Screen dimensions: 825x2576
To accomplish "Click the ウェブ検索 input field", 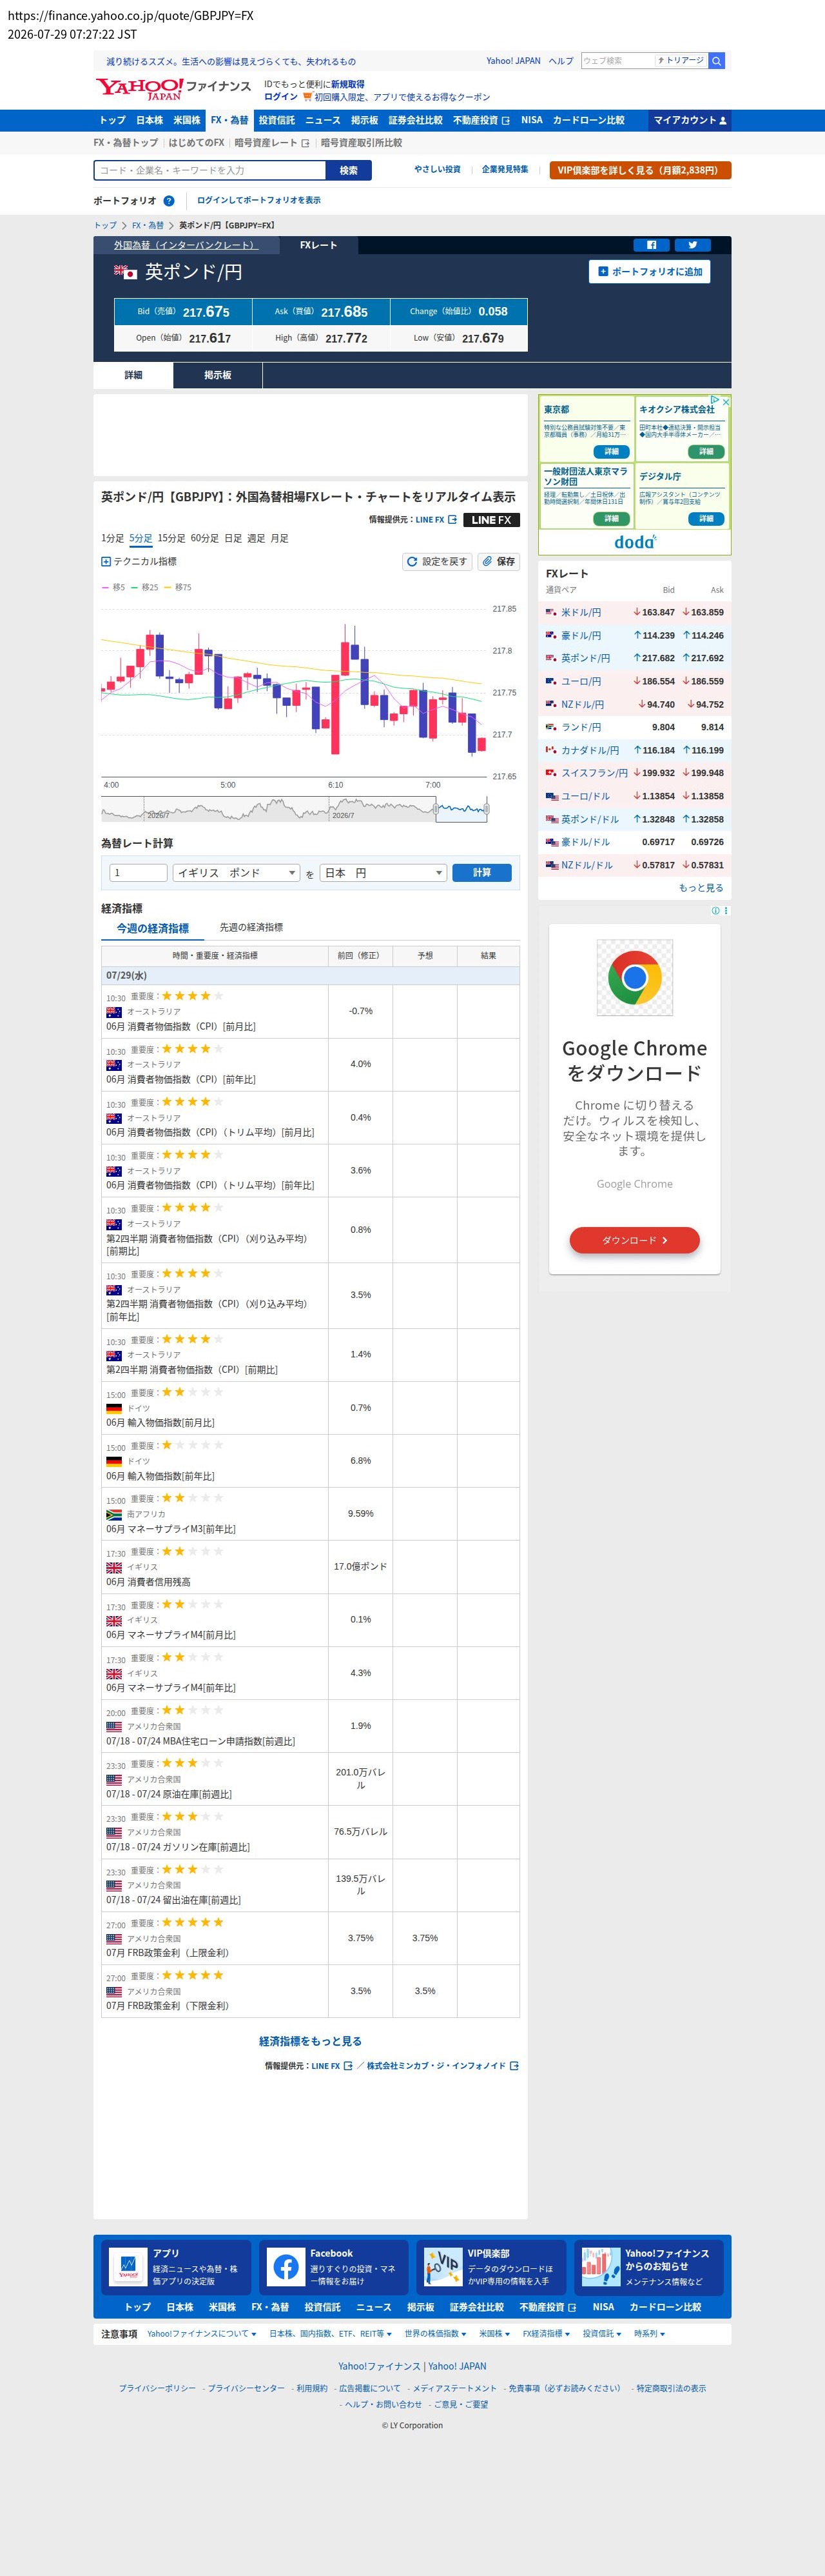I will click(x=618, y=61).
